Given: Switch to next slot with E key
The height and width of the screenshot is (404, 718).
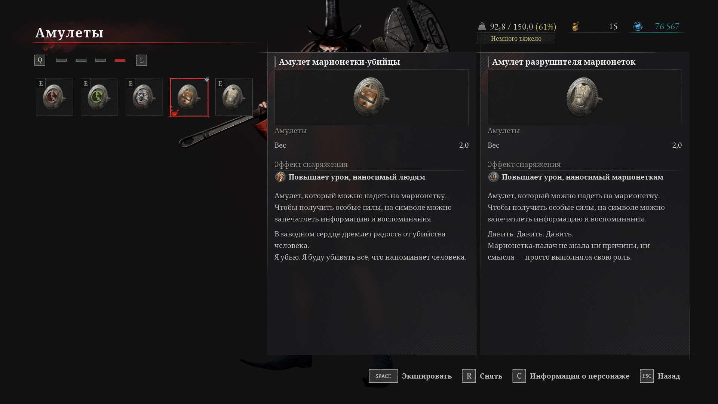Looking at the screenshot, I should 141,60.
